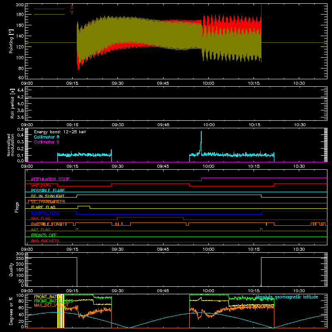Click the SC_TRANSMITTER flag label

tap(48, 202)
